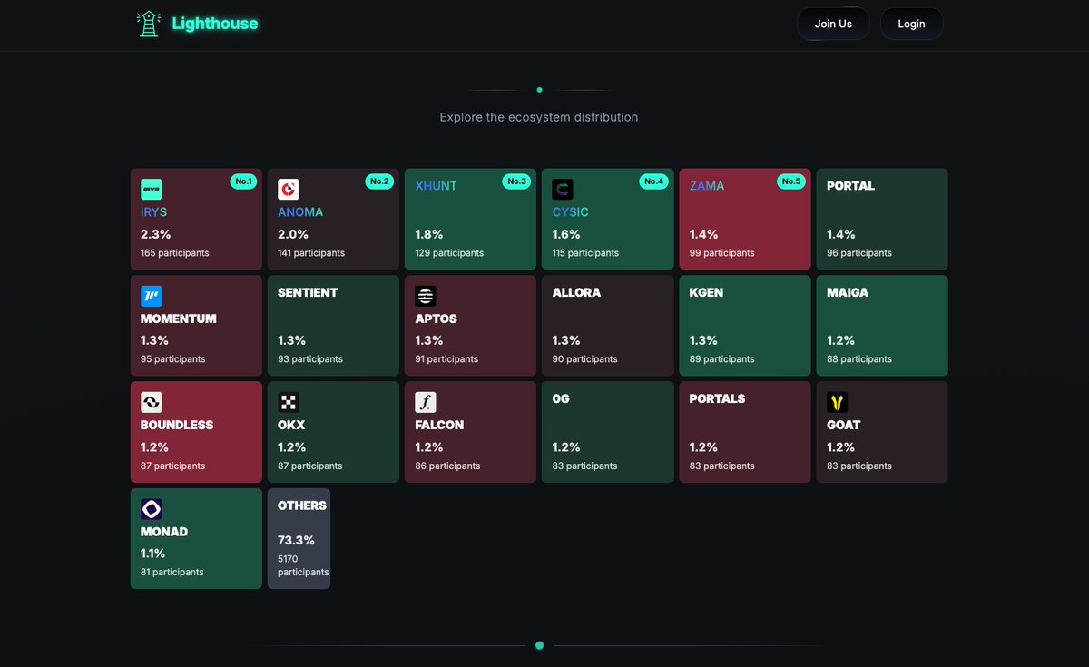This screenshot has width=1089, height=667.
Task: Select the ALLORA card title
Action: tap(576, 292)
